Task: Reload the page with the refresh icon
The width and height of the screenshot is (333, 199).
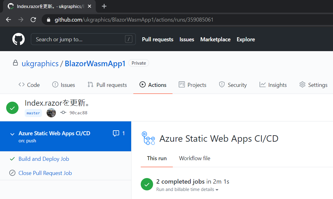Action: coord(33,20)
